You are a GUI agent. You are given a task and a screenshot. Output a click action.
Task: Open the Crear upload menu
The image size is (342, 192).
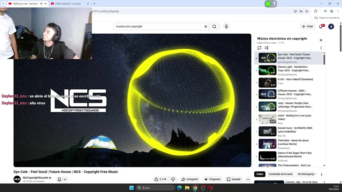click(308, 26)
